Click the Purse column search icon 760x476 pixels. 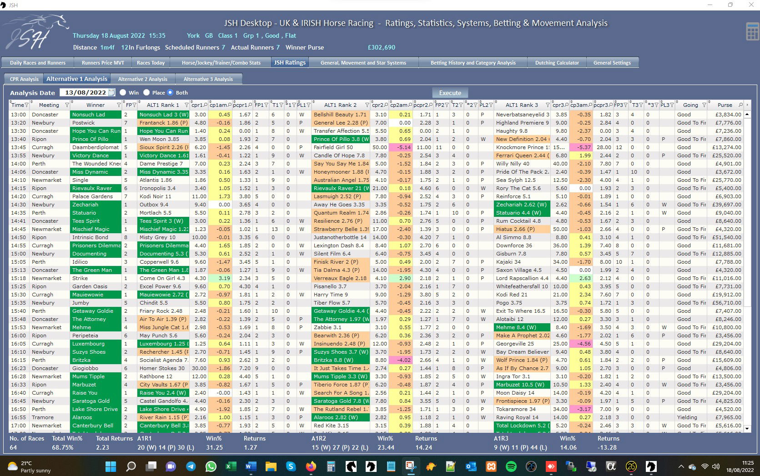[741, 105]
